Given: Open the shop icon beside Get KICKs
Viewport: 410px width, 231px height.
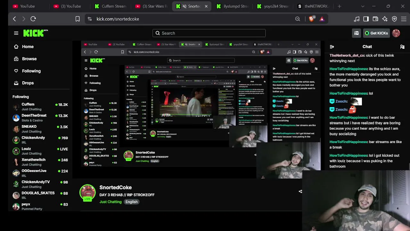Looking at the screenshot, I should tap(356, 33).
